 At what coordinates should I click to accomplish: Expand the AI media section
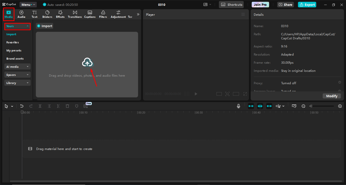pos(17,66)
